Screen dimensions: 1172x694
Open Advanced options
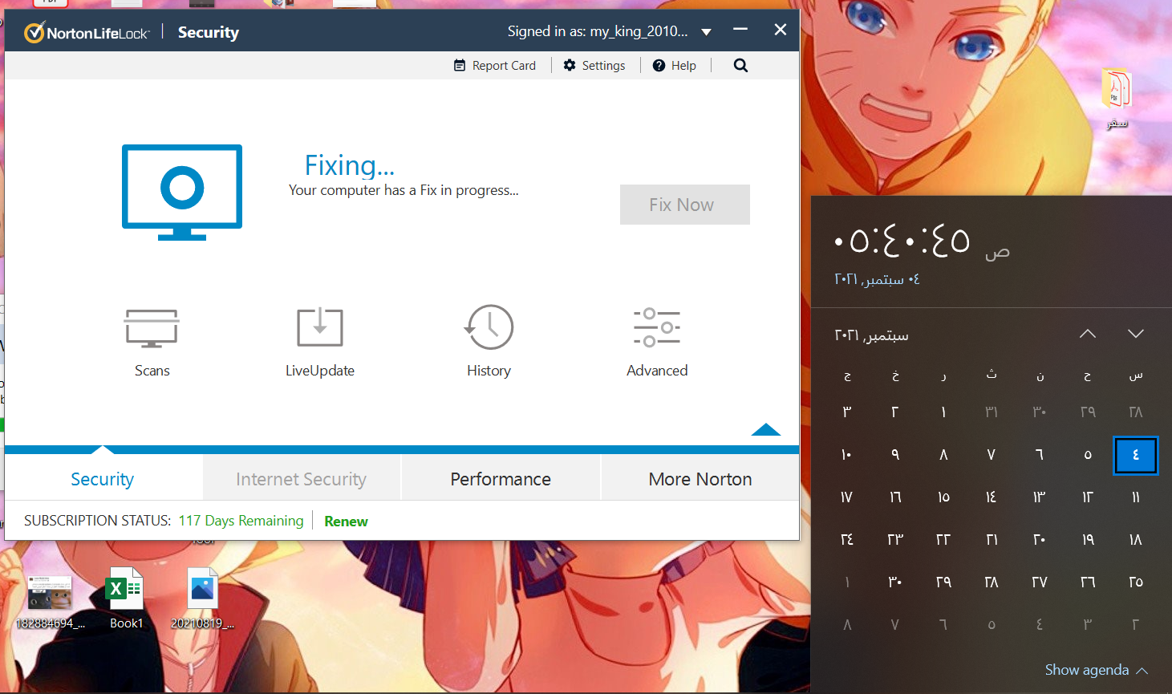(657, 343)
